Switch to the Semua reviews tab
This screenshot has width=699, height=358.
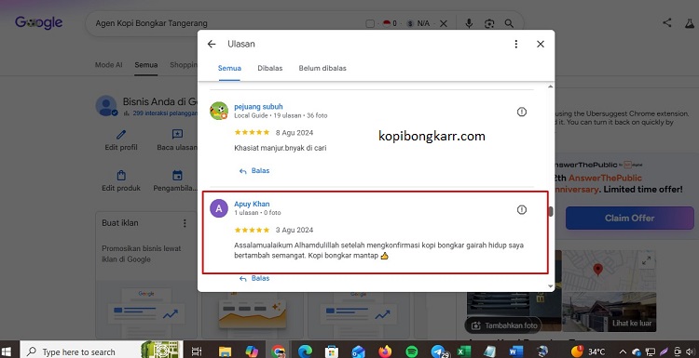[229, 68]
